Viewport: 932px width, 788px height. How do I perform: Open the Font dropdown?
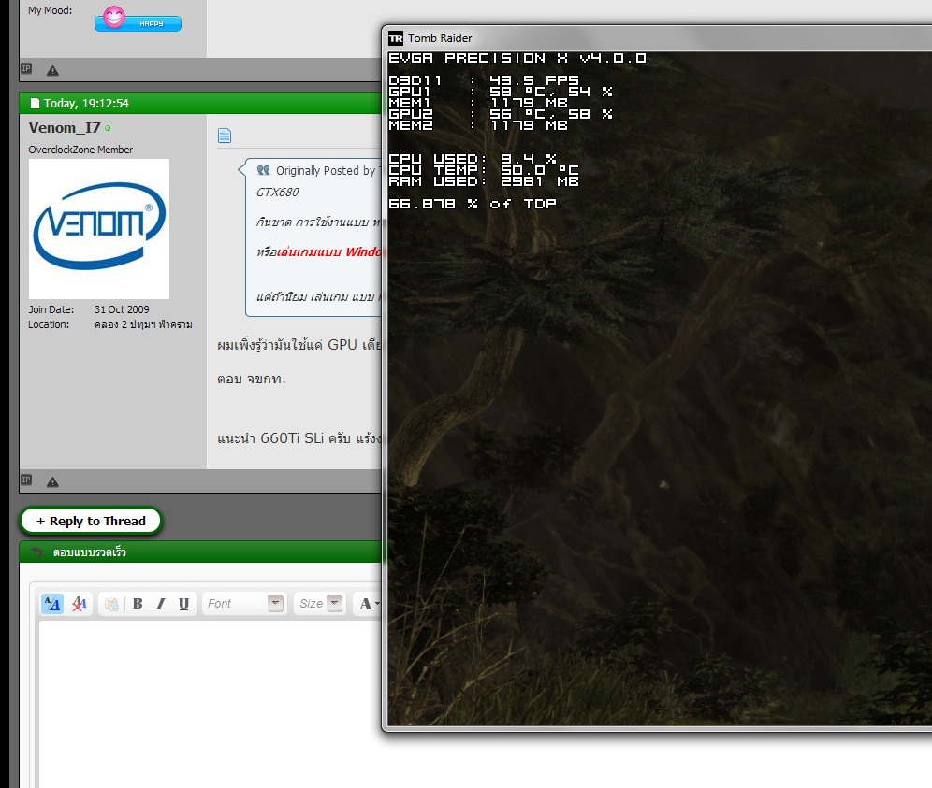point(244,603)
